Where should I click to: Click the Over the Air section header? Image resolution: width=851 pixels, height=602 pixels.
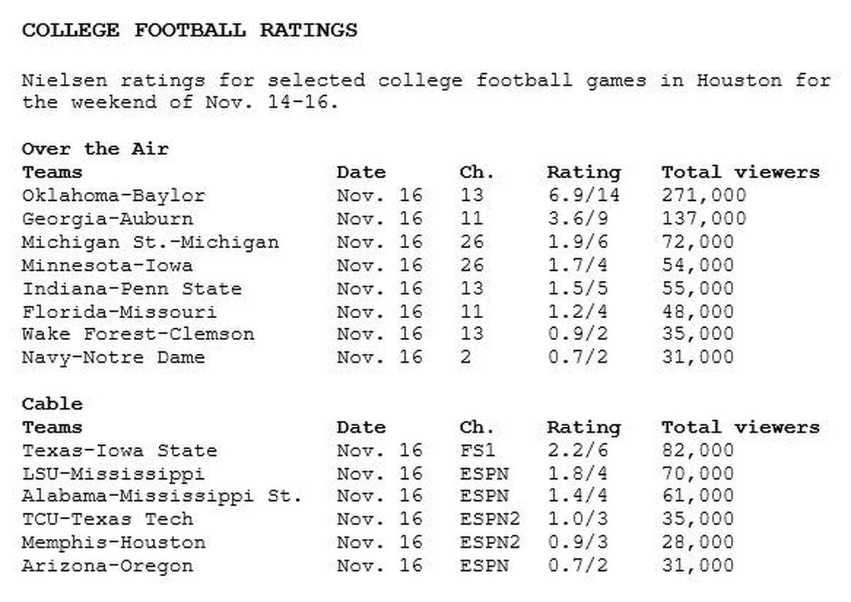tap(95, 149)
